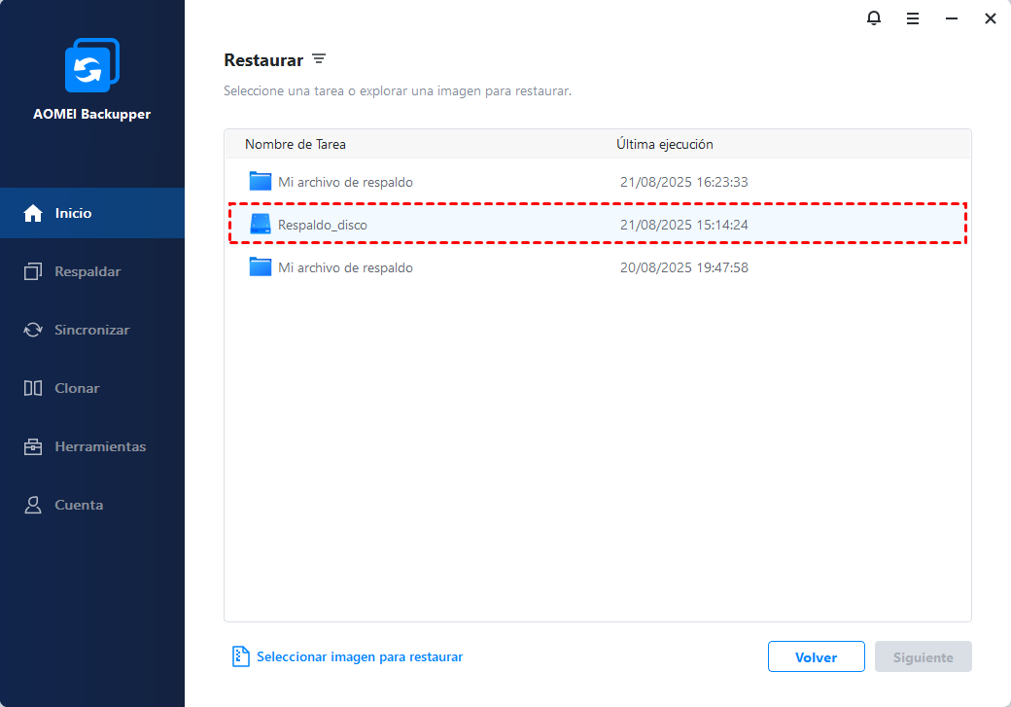Sort by the Última ejecución column header

[664, 144]
